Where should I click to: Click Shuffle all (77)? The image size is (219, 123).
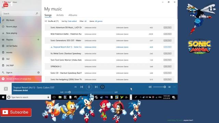point(52,21)
